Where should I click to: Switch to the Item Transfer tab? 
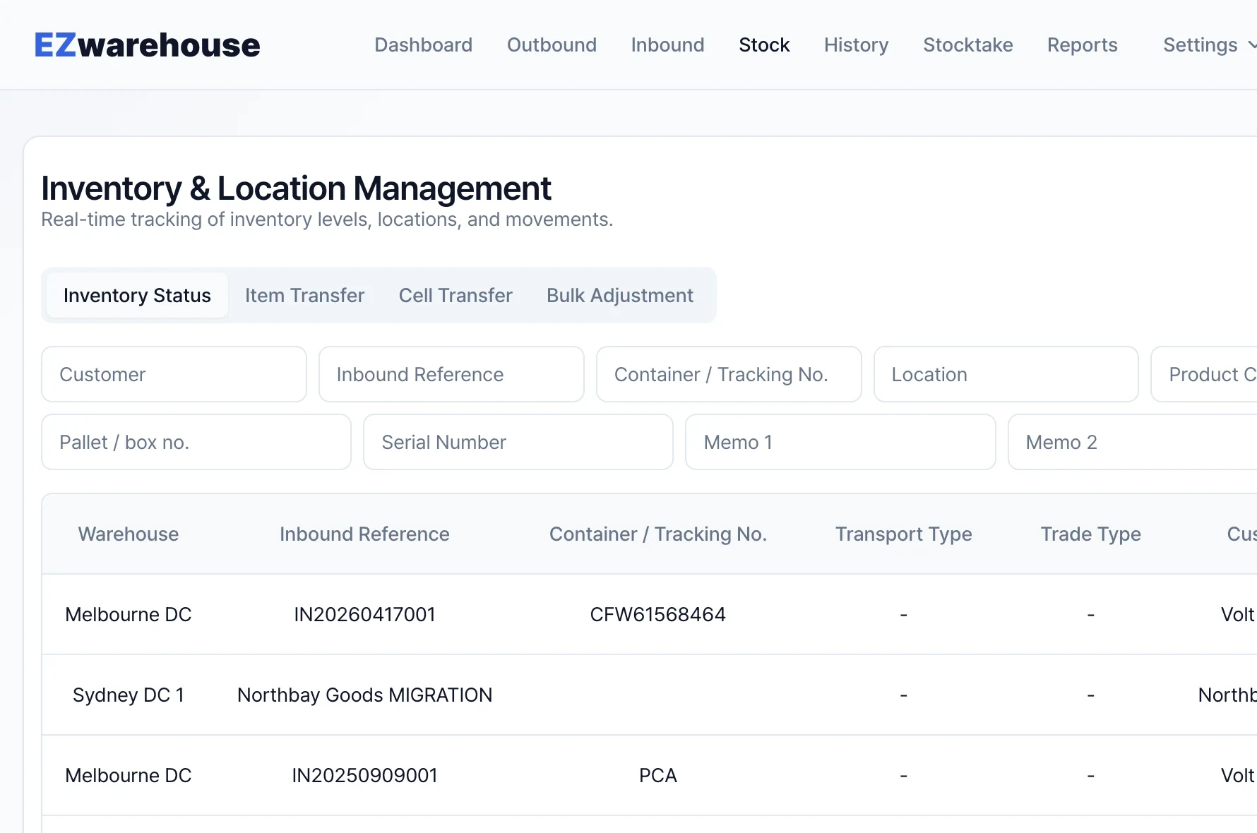click(x=304, y=295)
